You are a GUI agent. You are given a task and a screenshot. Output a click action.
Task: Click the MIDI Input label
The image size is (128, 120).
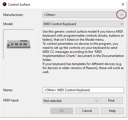[11, 100]
